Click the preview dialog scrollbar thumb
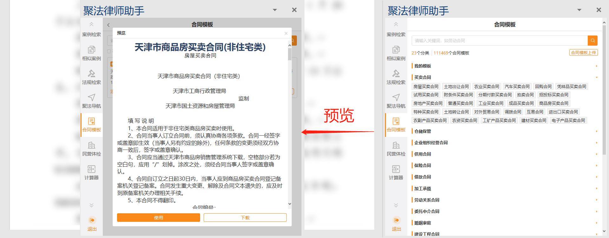This screenshot has height=238, width=609. 290,54
